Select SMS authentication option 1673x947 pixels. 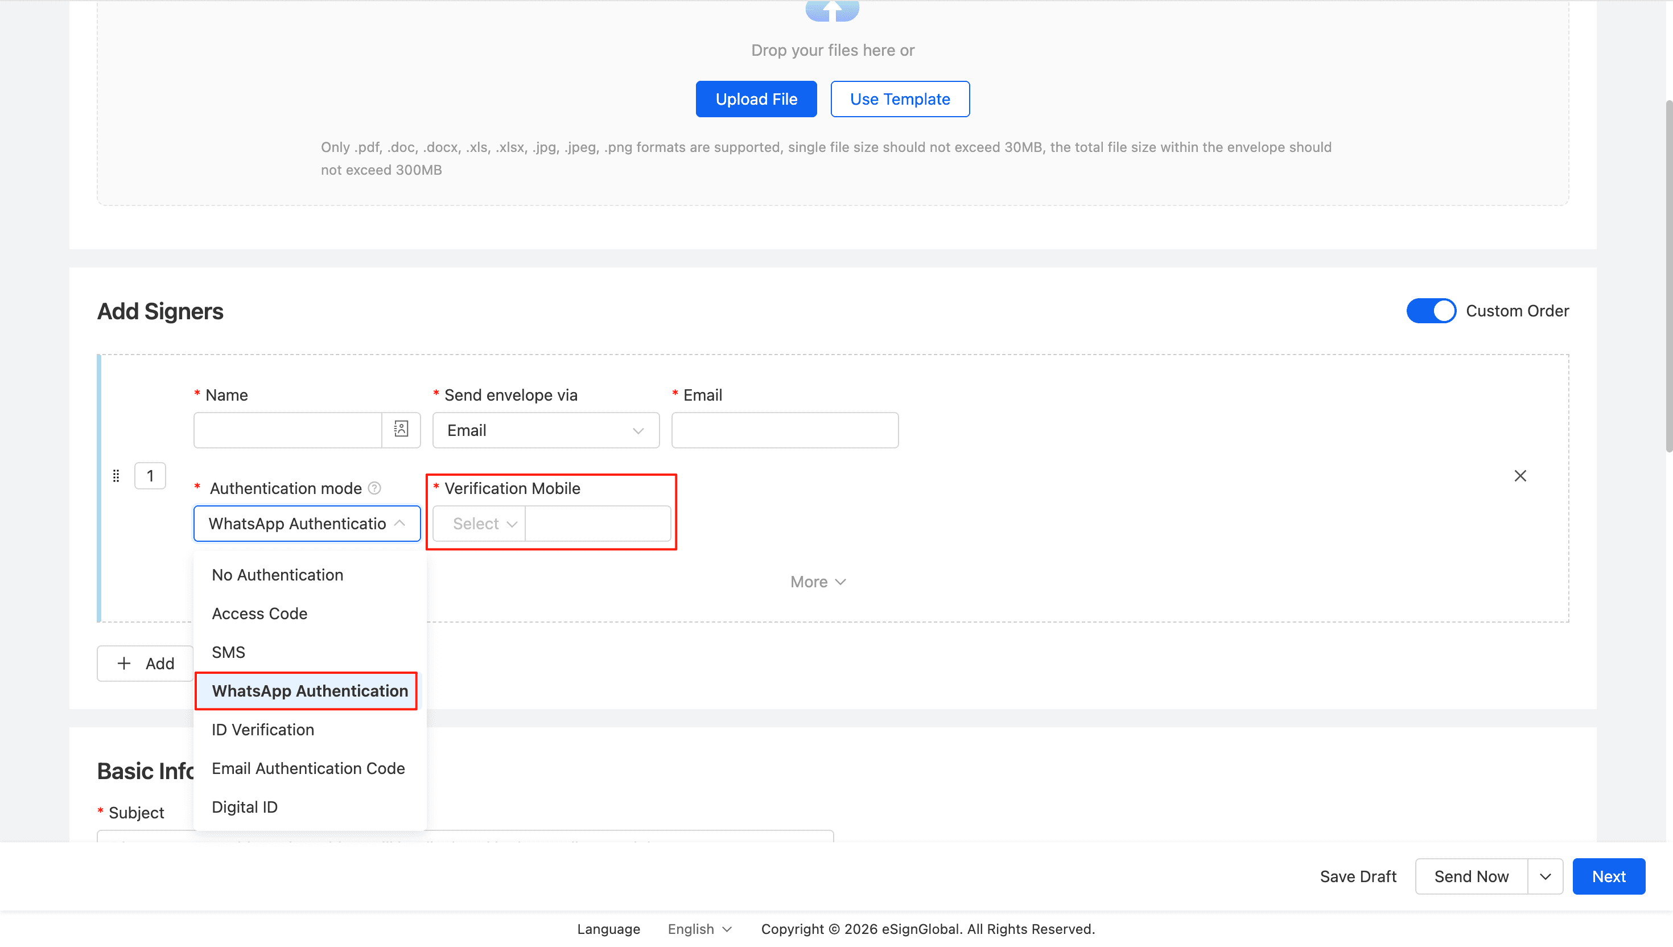228,652
